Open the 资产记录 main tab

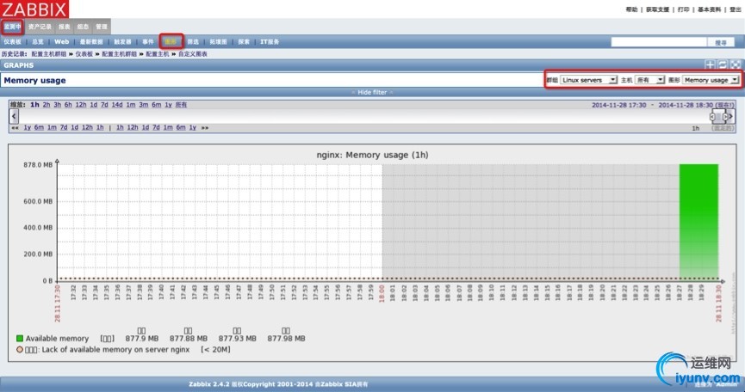(x=40, y=27)
